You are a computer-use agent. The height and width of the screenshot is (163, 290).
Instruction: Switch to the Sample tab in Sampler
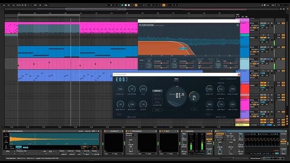[81, 131]
